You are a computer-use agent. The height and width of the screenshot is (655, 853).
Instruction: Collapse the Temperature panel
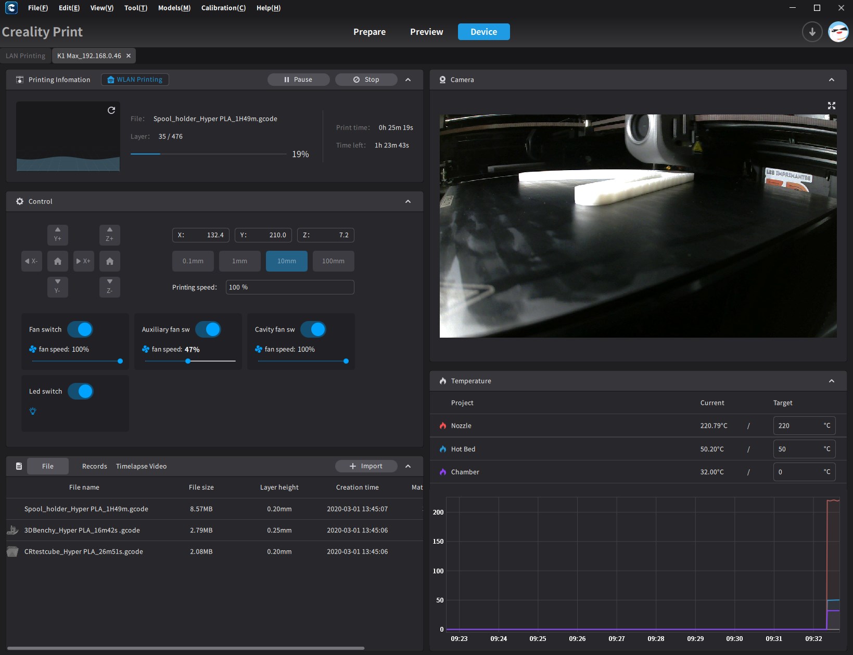[x=831, y=381]
